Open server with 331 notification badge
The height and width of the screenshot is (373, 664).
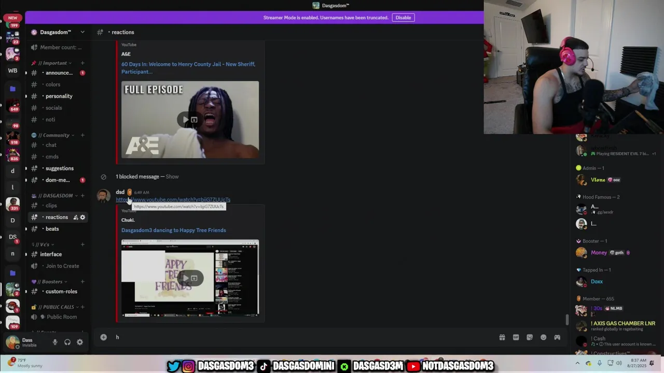[13, 203]
